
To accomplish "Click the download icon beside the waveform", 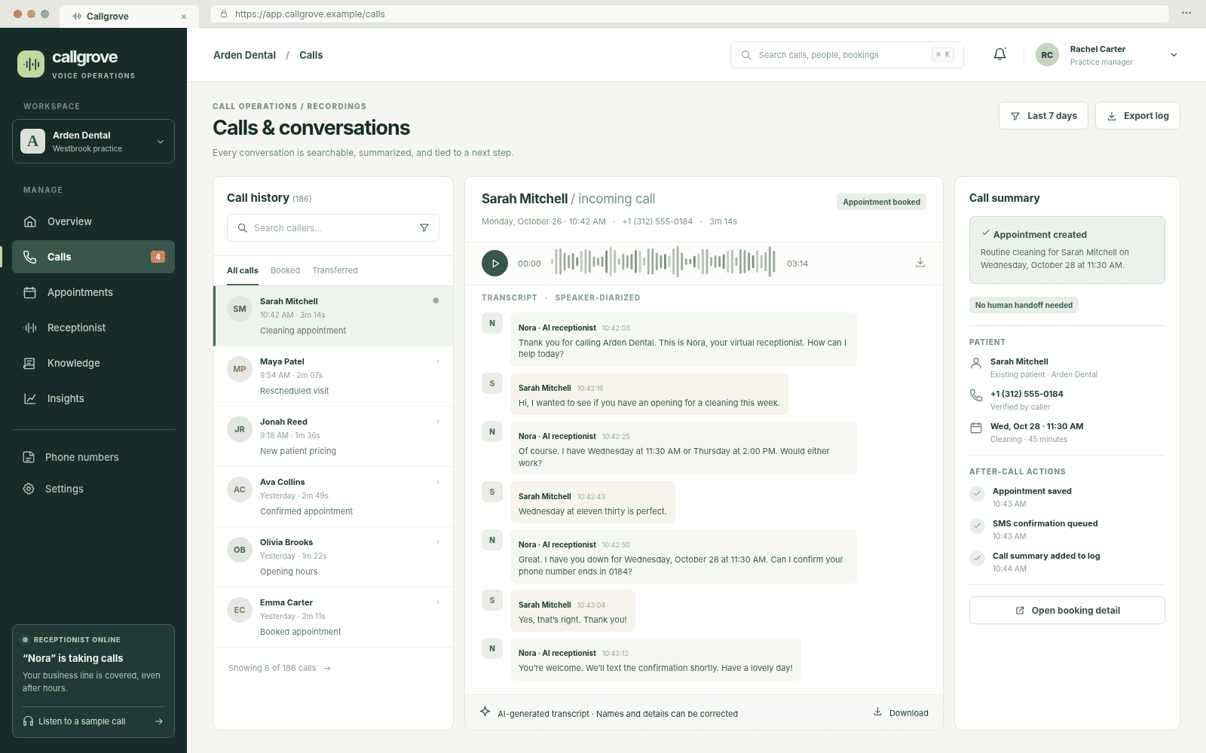I will pyautogui.click(x=920, y=263).
